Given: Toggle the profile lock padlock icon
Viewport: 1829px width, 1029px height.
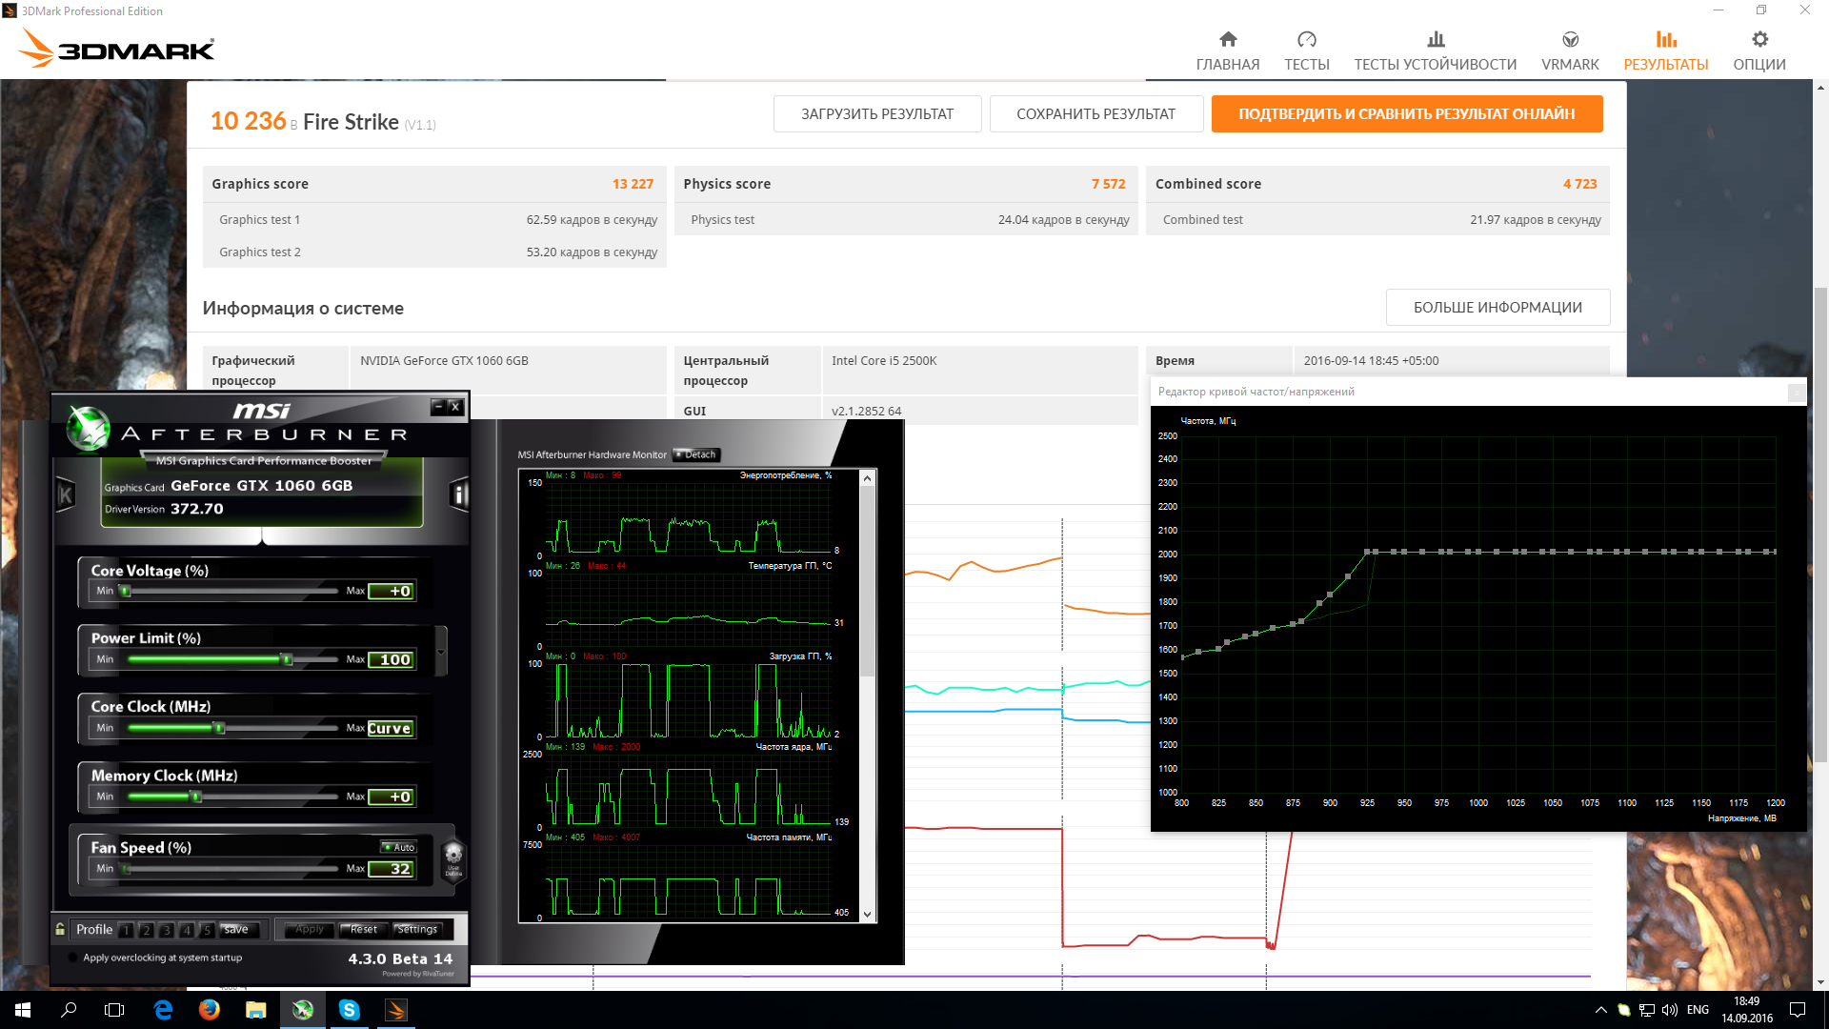Looking at the screenshot, I should [x=60, y=929].
